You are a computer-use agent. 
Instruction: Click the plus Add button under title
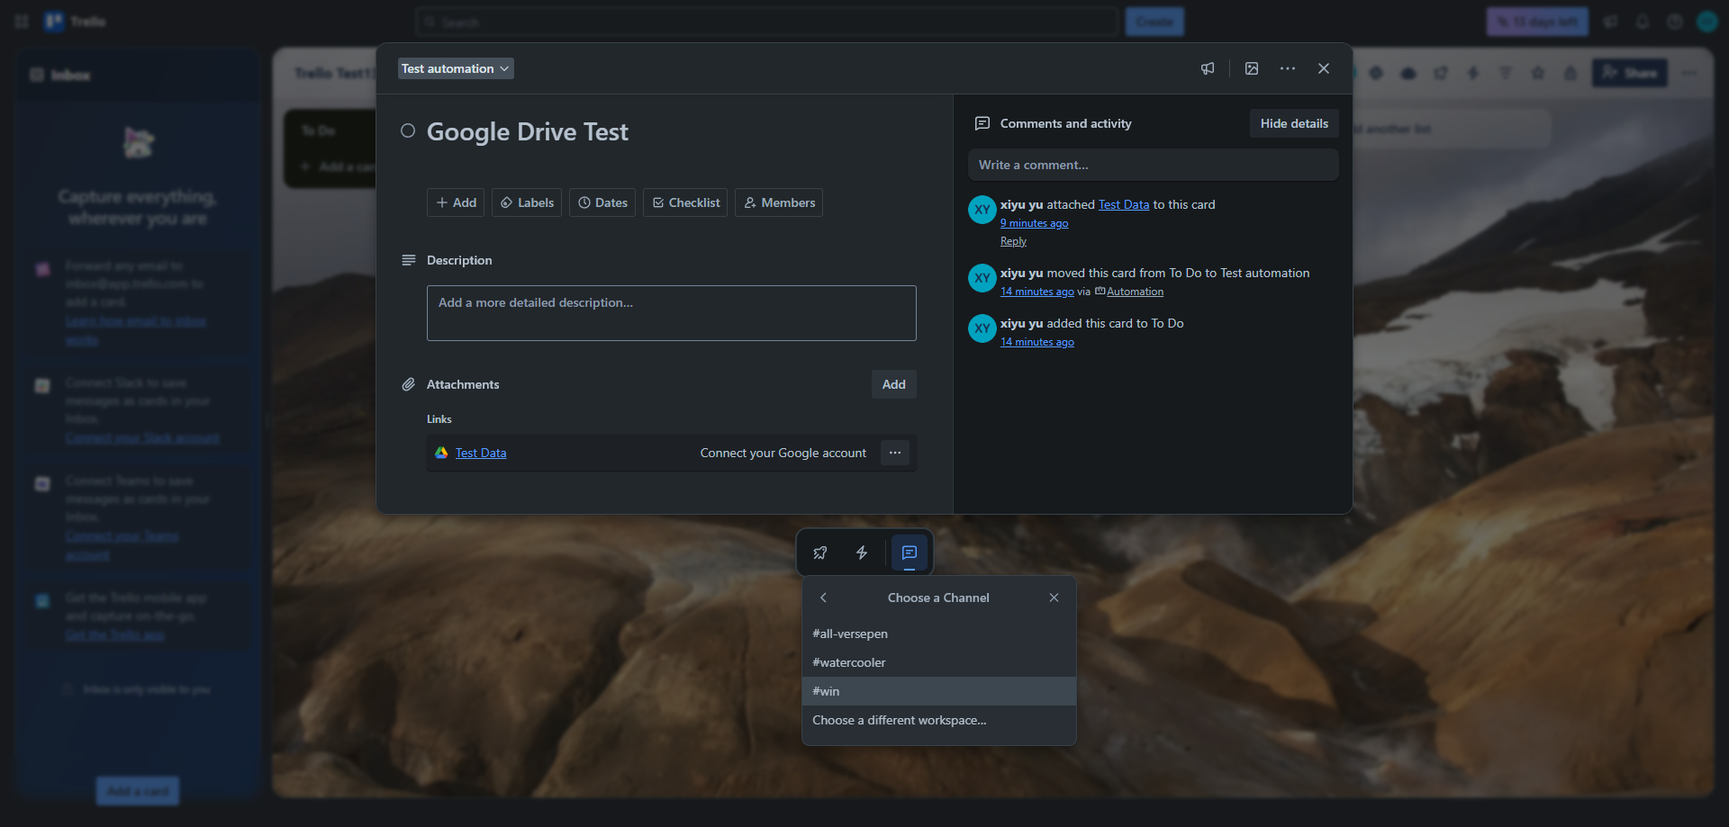tap(456, 202)
